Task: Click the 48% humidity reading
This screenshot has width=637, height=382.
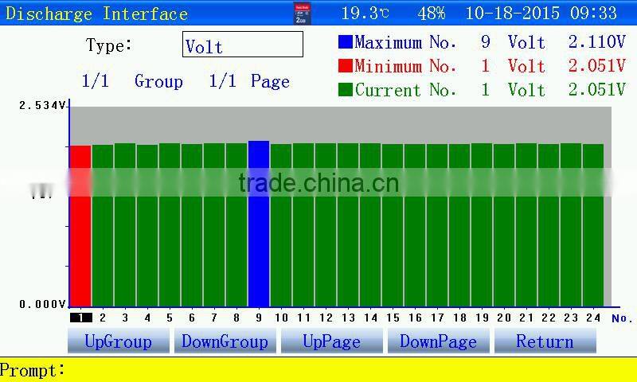Action: pyautogui.click(x=431, y=14)
